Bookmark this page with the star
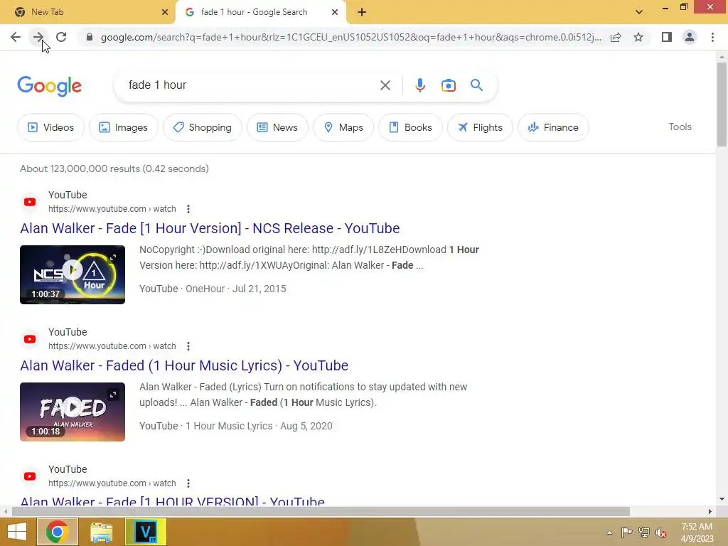728x546 pixels. (638, 37)
